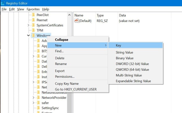The width and height of the screenshot is (182, 113).
Task: Select Copy Key Name entry
Action: click(x=67, y=83)
